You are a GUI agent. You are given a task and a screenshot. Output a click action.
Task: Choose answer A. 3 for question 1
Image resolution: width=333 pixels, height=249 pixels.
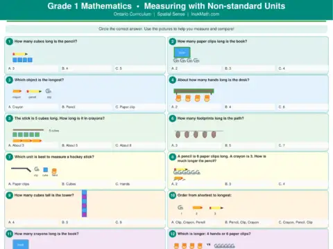(33, 68)
